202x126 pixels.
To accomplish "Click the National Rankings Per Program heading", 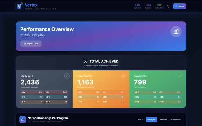I will point(48,118).
